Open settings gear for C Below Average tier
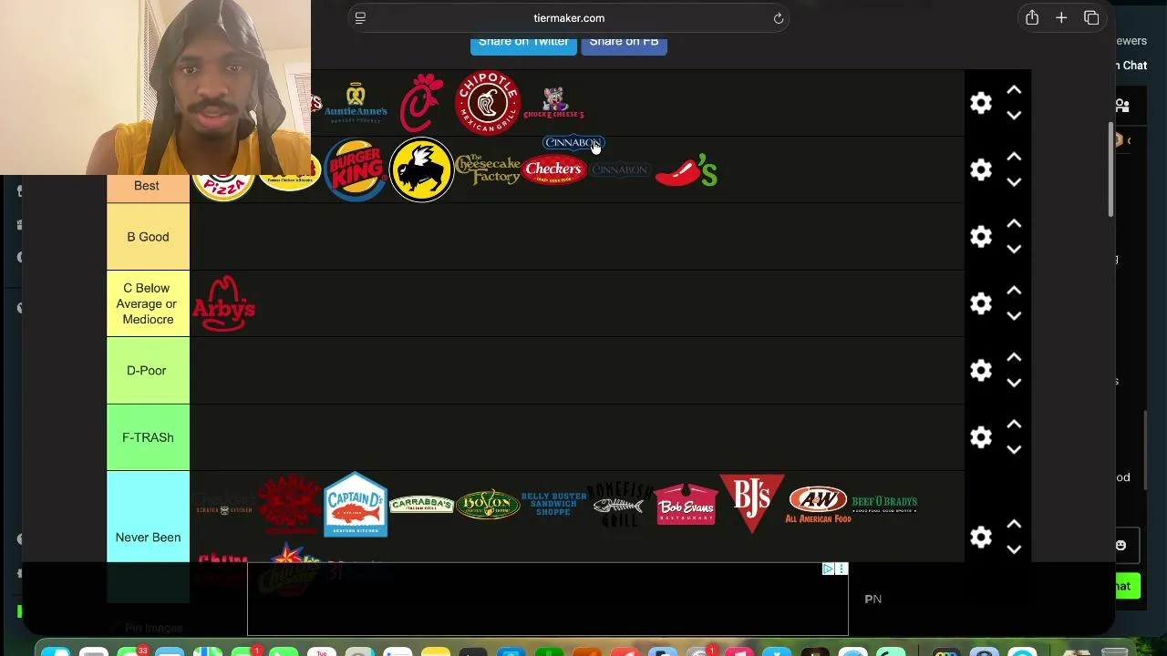The image size is (1167, 656). coord(981,303)
